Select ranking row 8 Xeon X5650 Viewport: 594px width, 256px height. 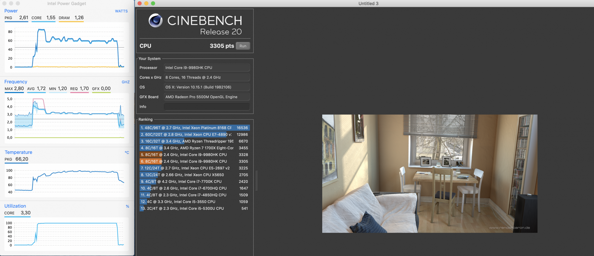coord(195,175)
